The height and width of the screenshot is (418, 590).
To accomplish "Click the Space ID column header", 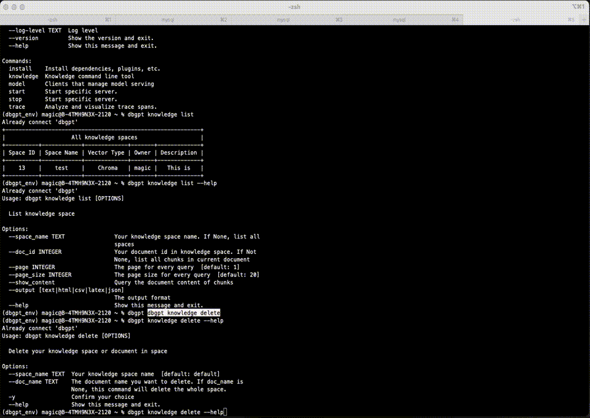I will [x=20, y=152].
